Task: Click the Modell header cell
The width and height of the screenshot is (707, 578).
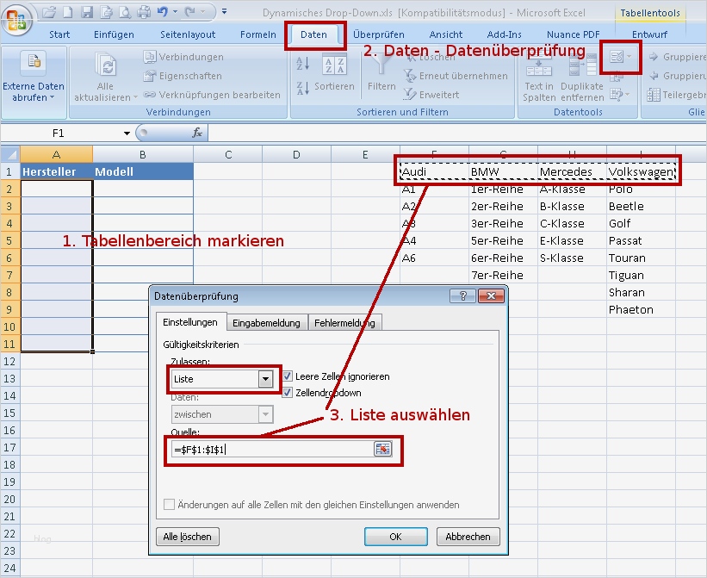Action: [x=143, y=171]
